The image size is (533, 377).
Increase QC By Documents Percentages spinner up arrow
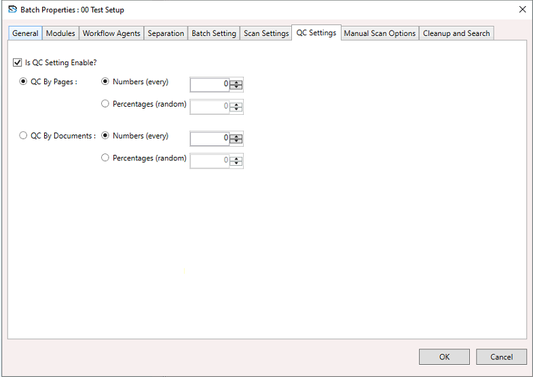[x=236, y=159]
